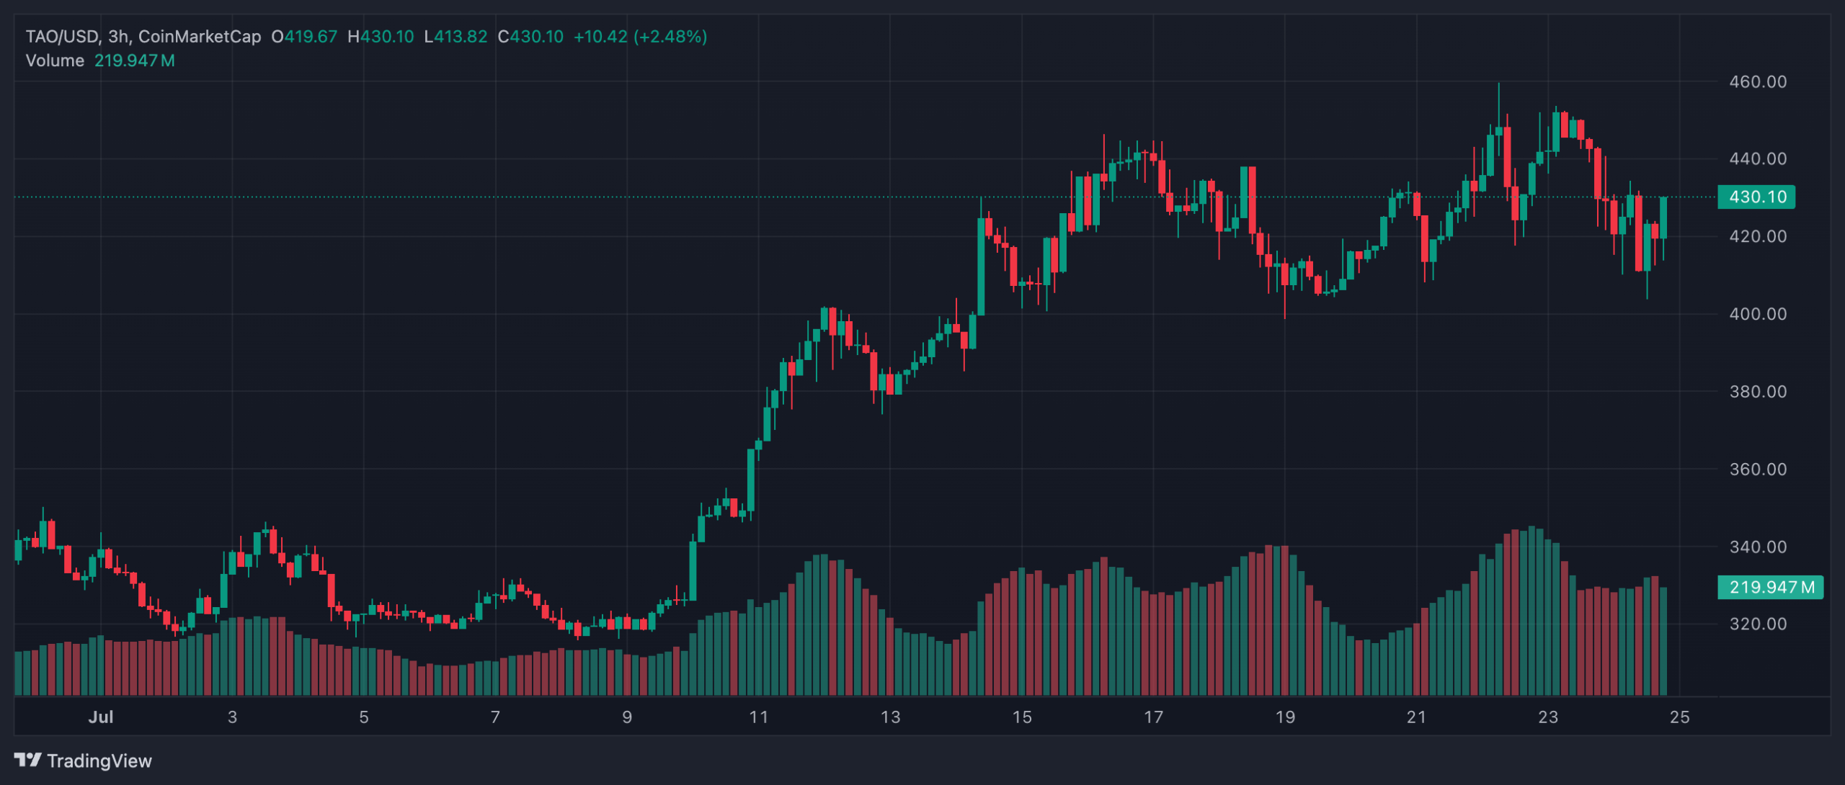Click the TAO/USD symbol title
1845x785 pixels.
pyautogui.click(x=61, y=37)
